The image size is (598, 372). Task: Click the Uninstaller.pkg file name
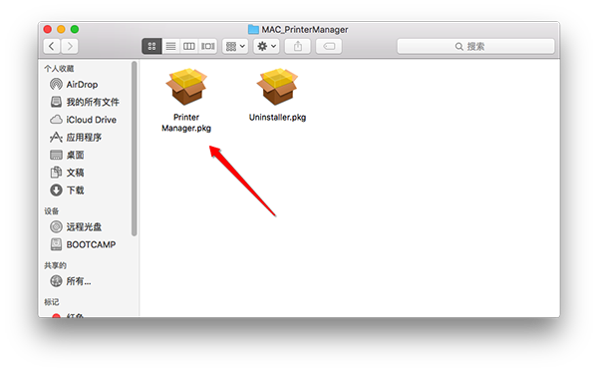coord(277,117)
